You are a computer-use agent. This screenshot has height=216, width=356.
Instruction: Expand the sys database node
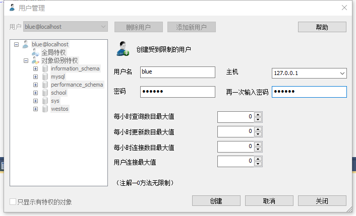[x=35, y=101]
